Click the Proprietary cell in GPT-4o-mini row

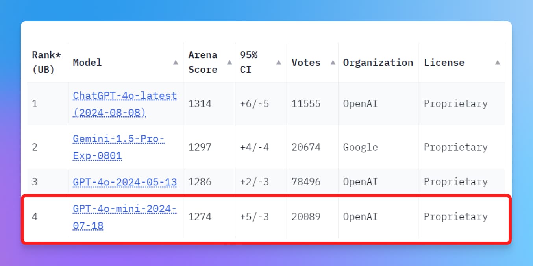455,217
